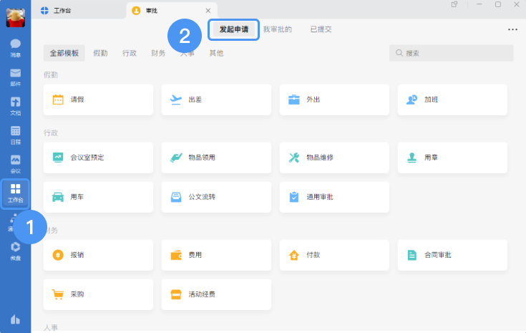Click the user avatar at top left
526x333 pixels.
(15, 17)
